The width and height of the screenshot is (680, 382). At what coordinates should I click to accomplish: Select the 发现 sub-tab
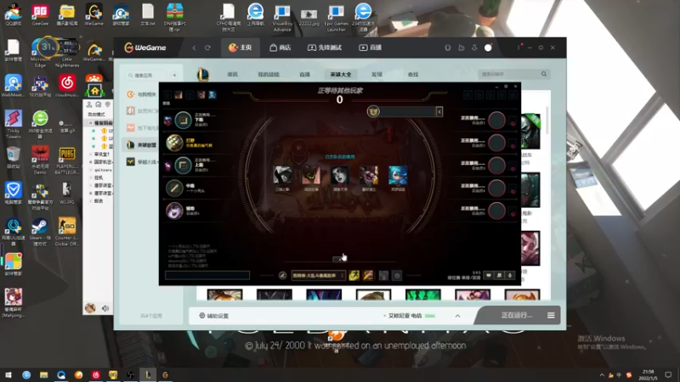(377, 75)
